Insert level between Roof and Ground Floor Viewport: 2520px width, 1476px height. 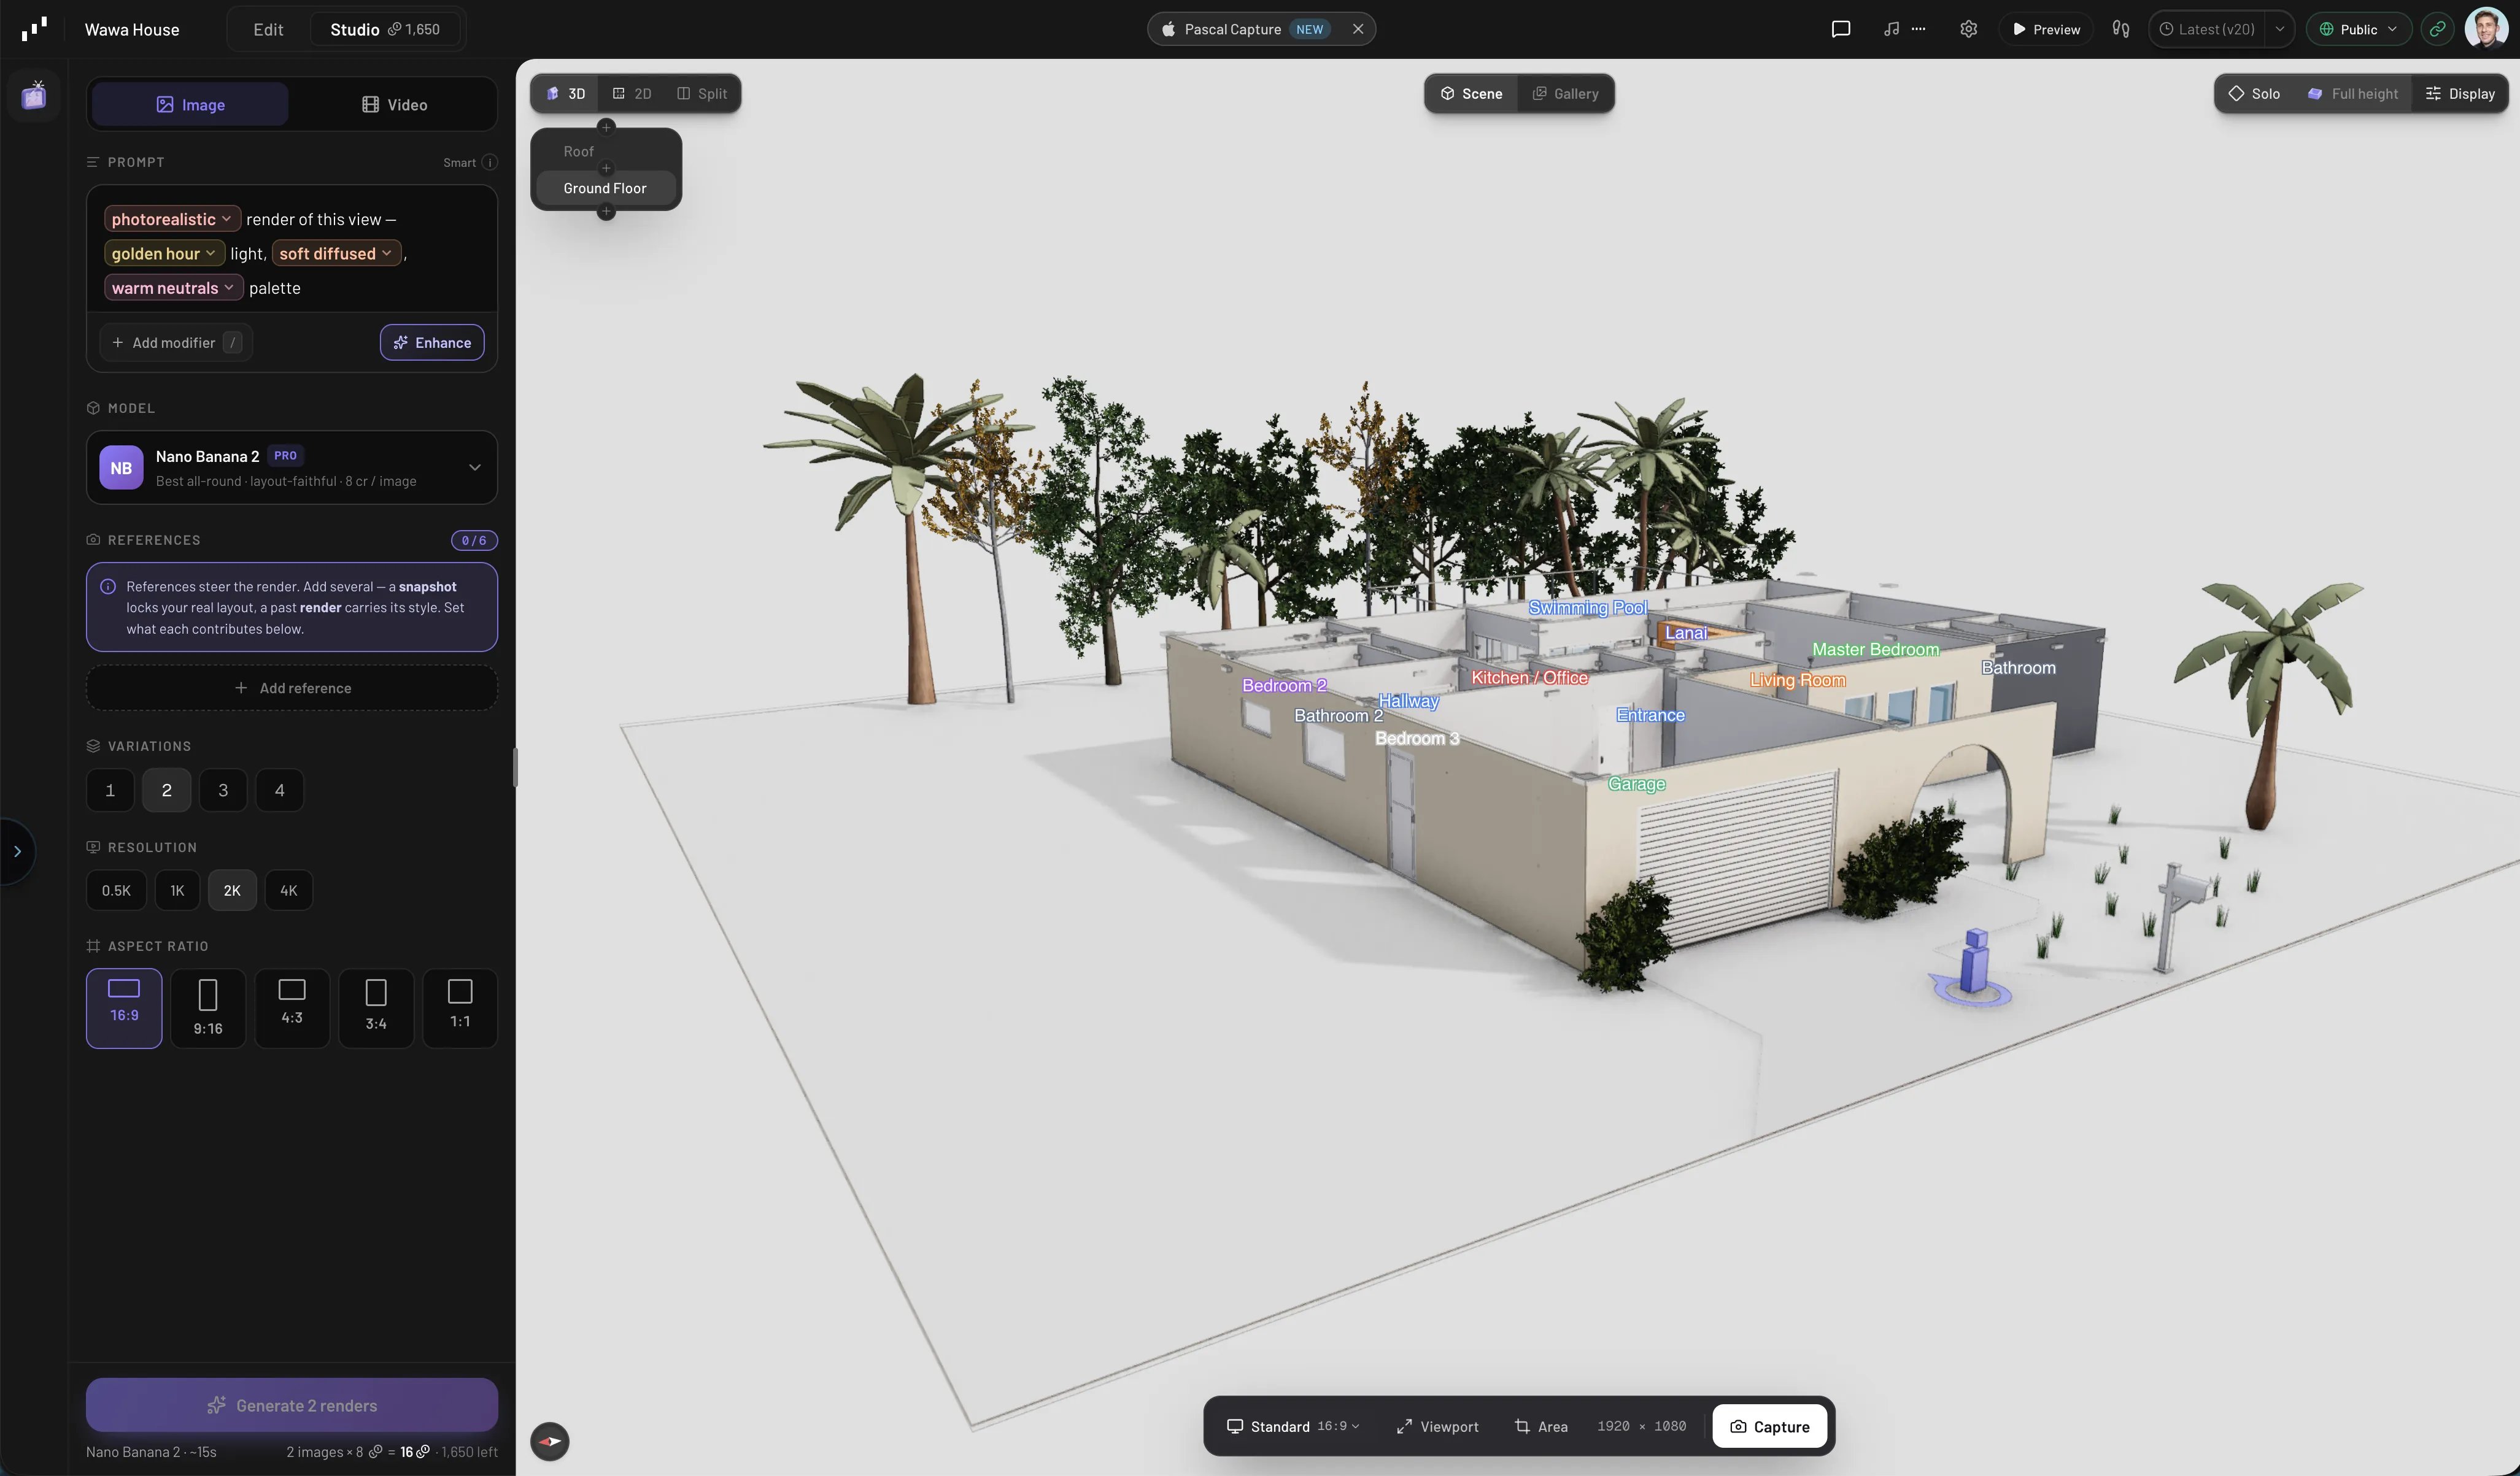pyautogui.click(x=605, y=169)
